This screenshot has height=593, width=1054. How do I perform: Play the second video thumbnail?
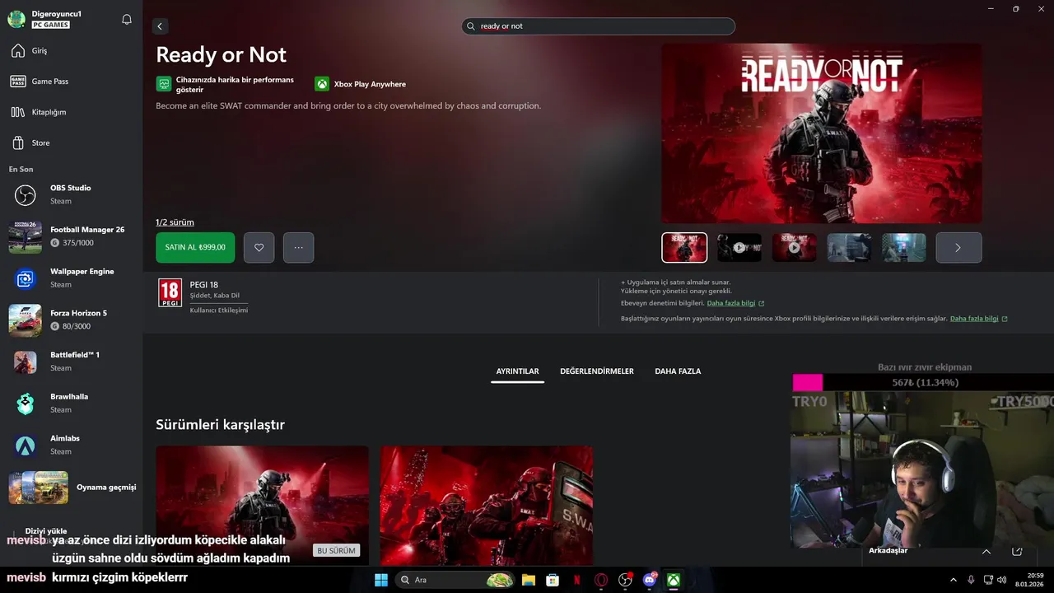click(739, 247)
